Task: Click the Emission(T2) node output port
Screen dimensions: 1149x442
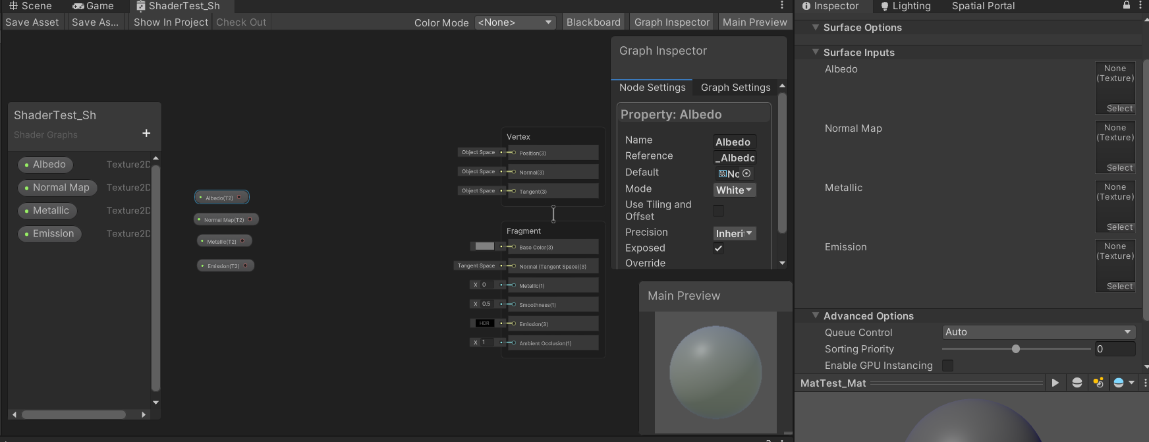Action: pyautogui.click(x=245, y=265)
